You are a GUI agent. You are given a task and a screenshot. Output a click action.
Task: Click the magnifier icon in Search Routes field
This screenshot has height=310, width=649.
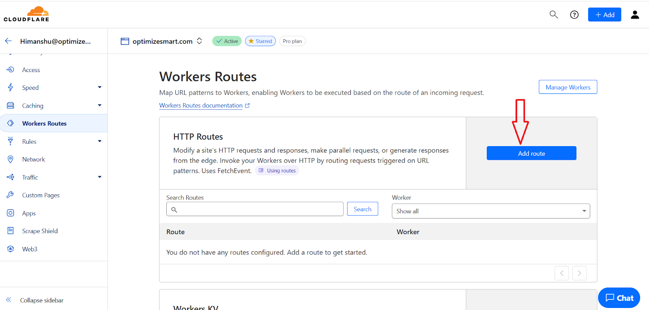coord(174,210)
